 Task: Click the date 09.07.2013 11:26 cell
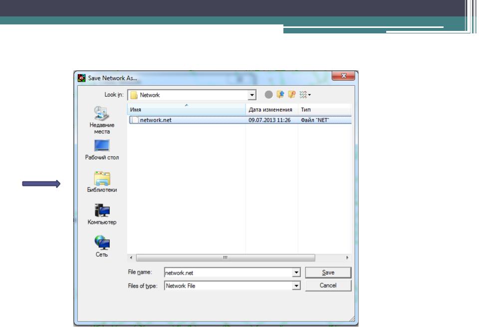tap(269, 120)
